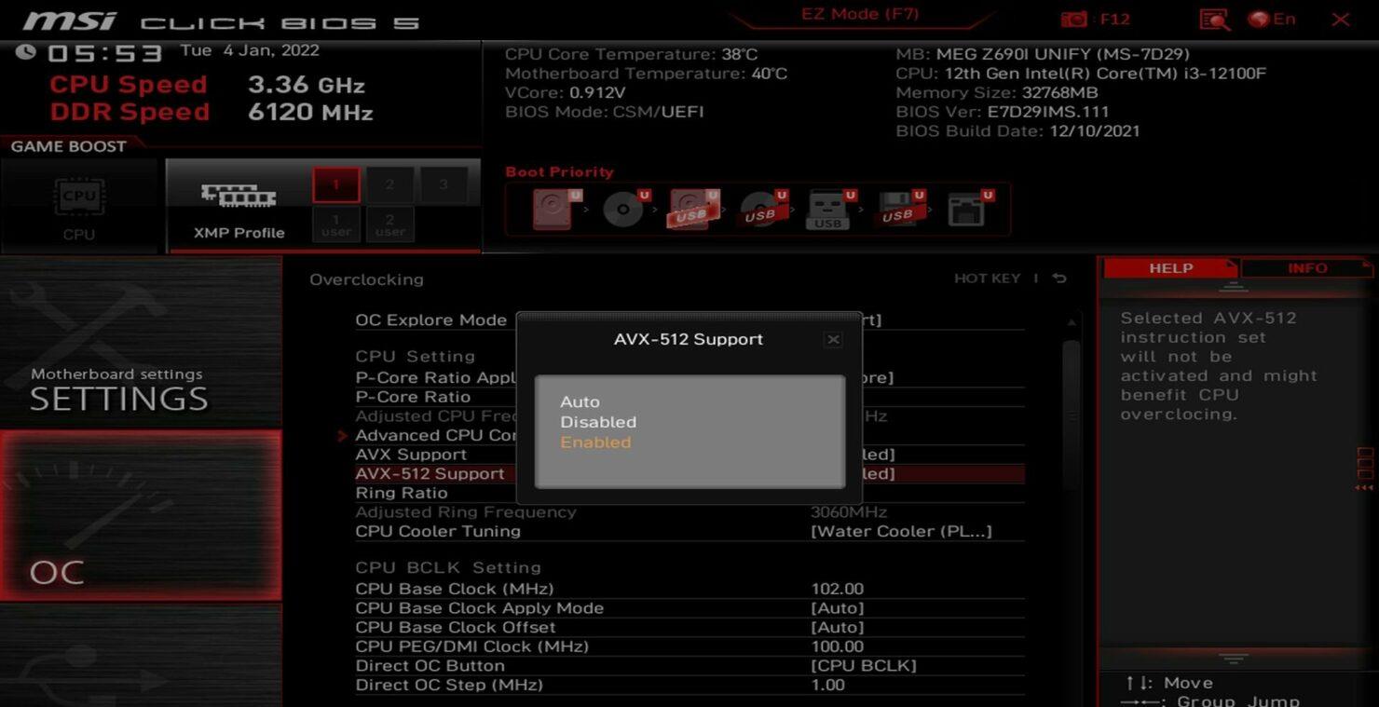Switch to the INFO tab
This screenshot has width=1379, height=707.
(1308, 267)
